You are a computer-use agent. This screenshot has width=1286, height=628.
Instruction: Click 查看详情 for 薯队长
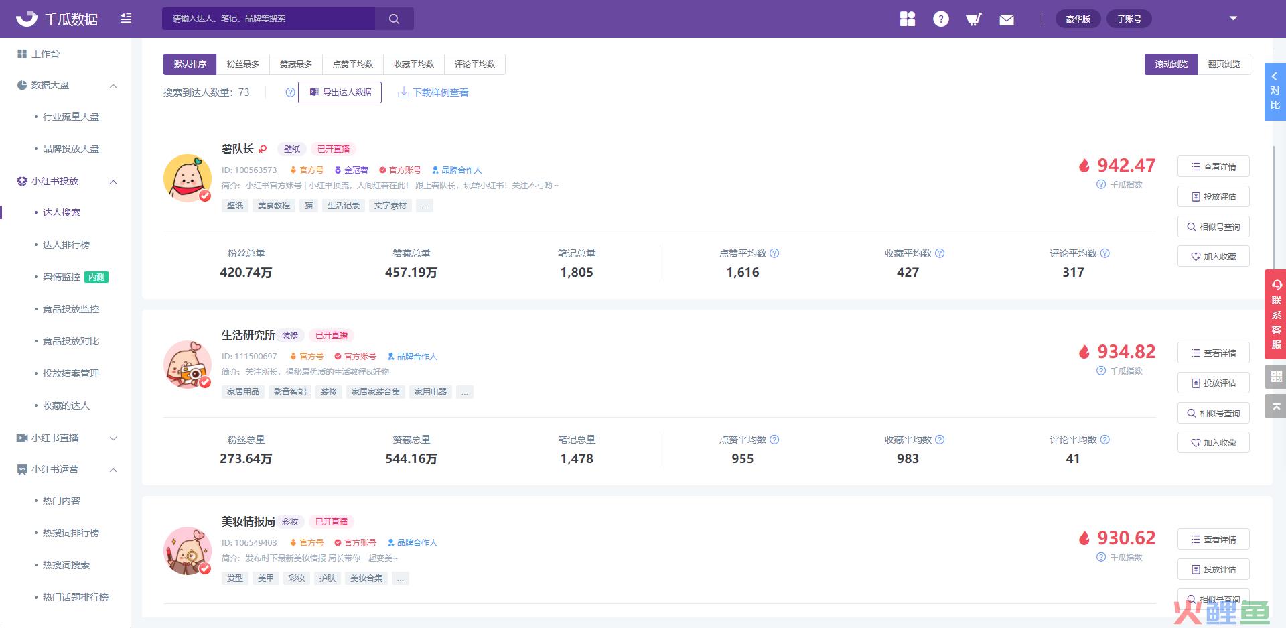coord(1214,167)
